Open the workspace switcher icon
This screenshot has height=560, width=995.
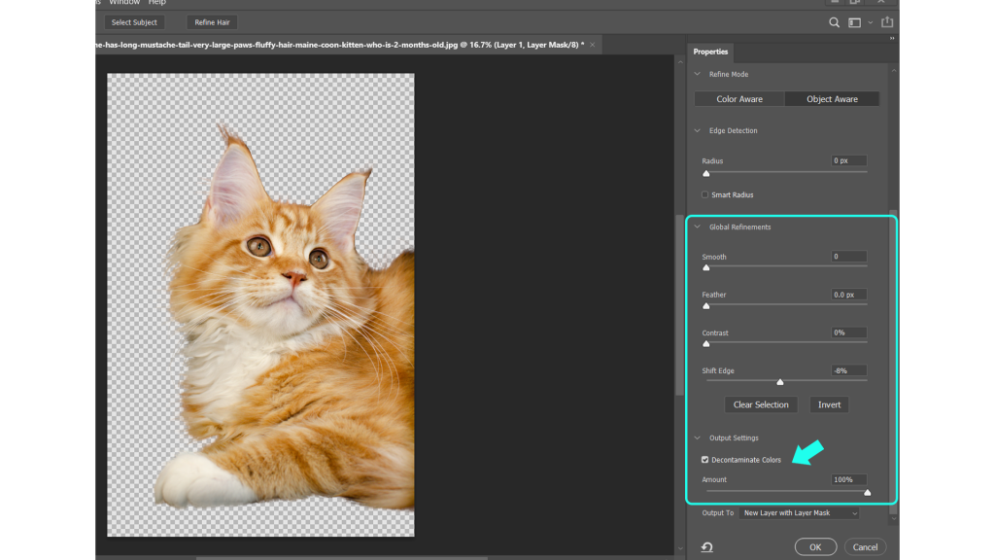click(854, 22)
